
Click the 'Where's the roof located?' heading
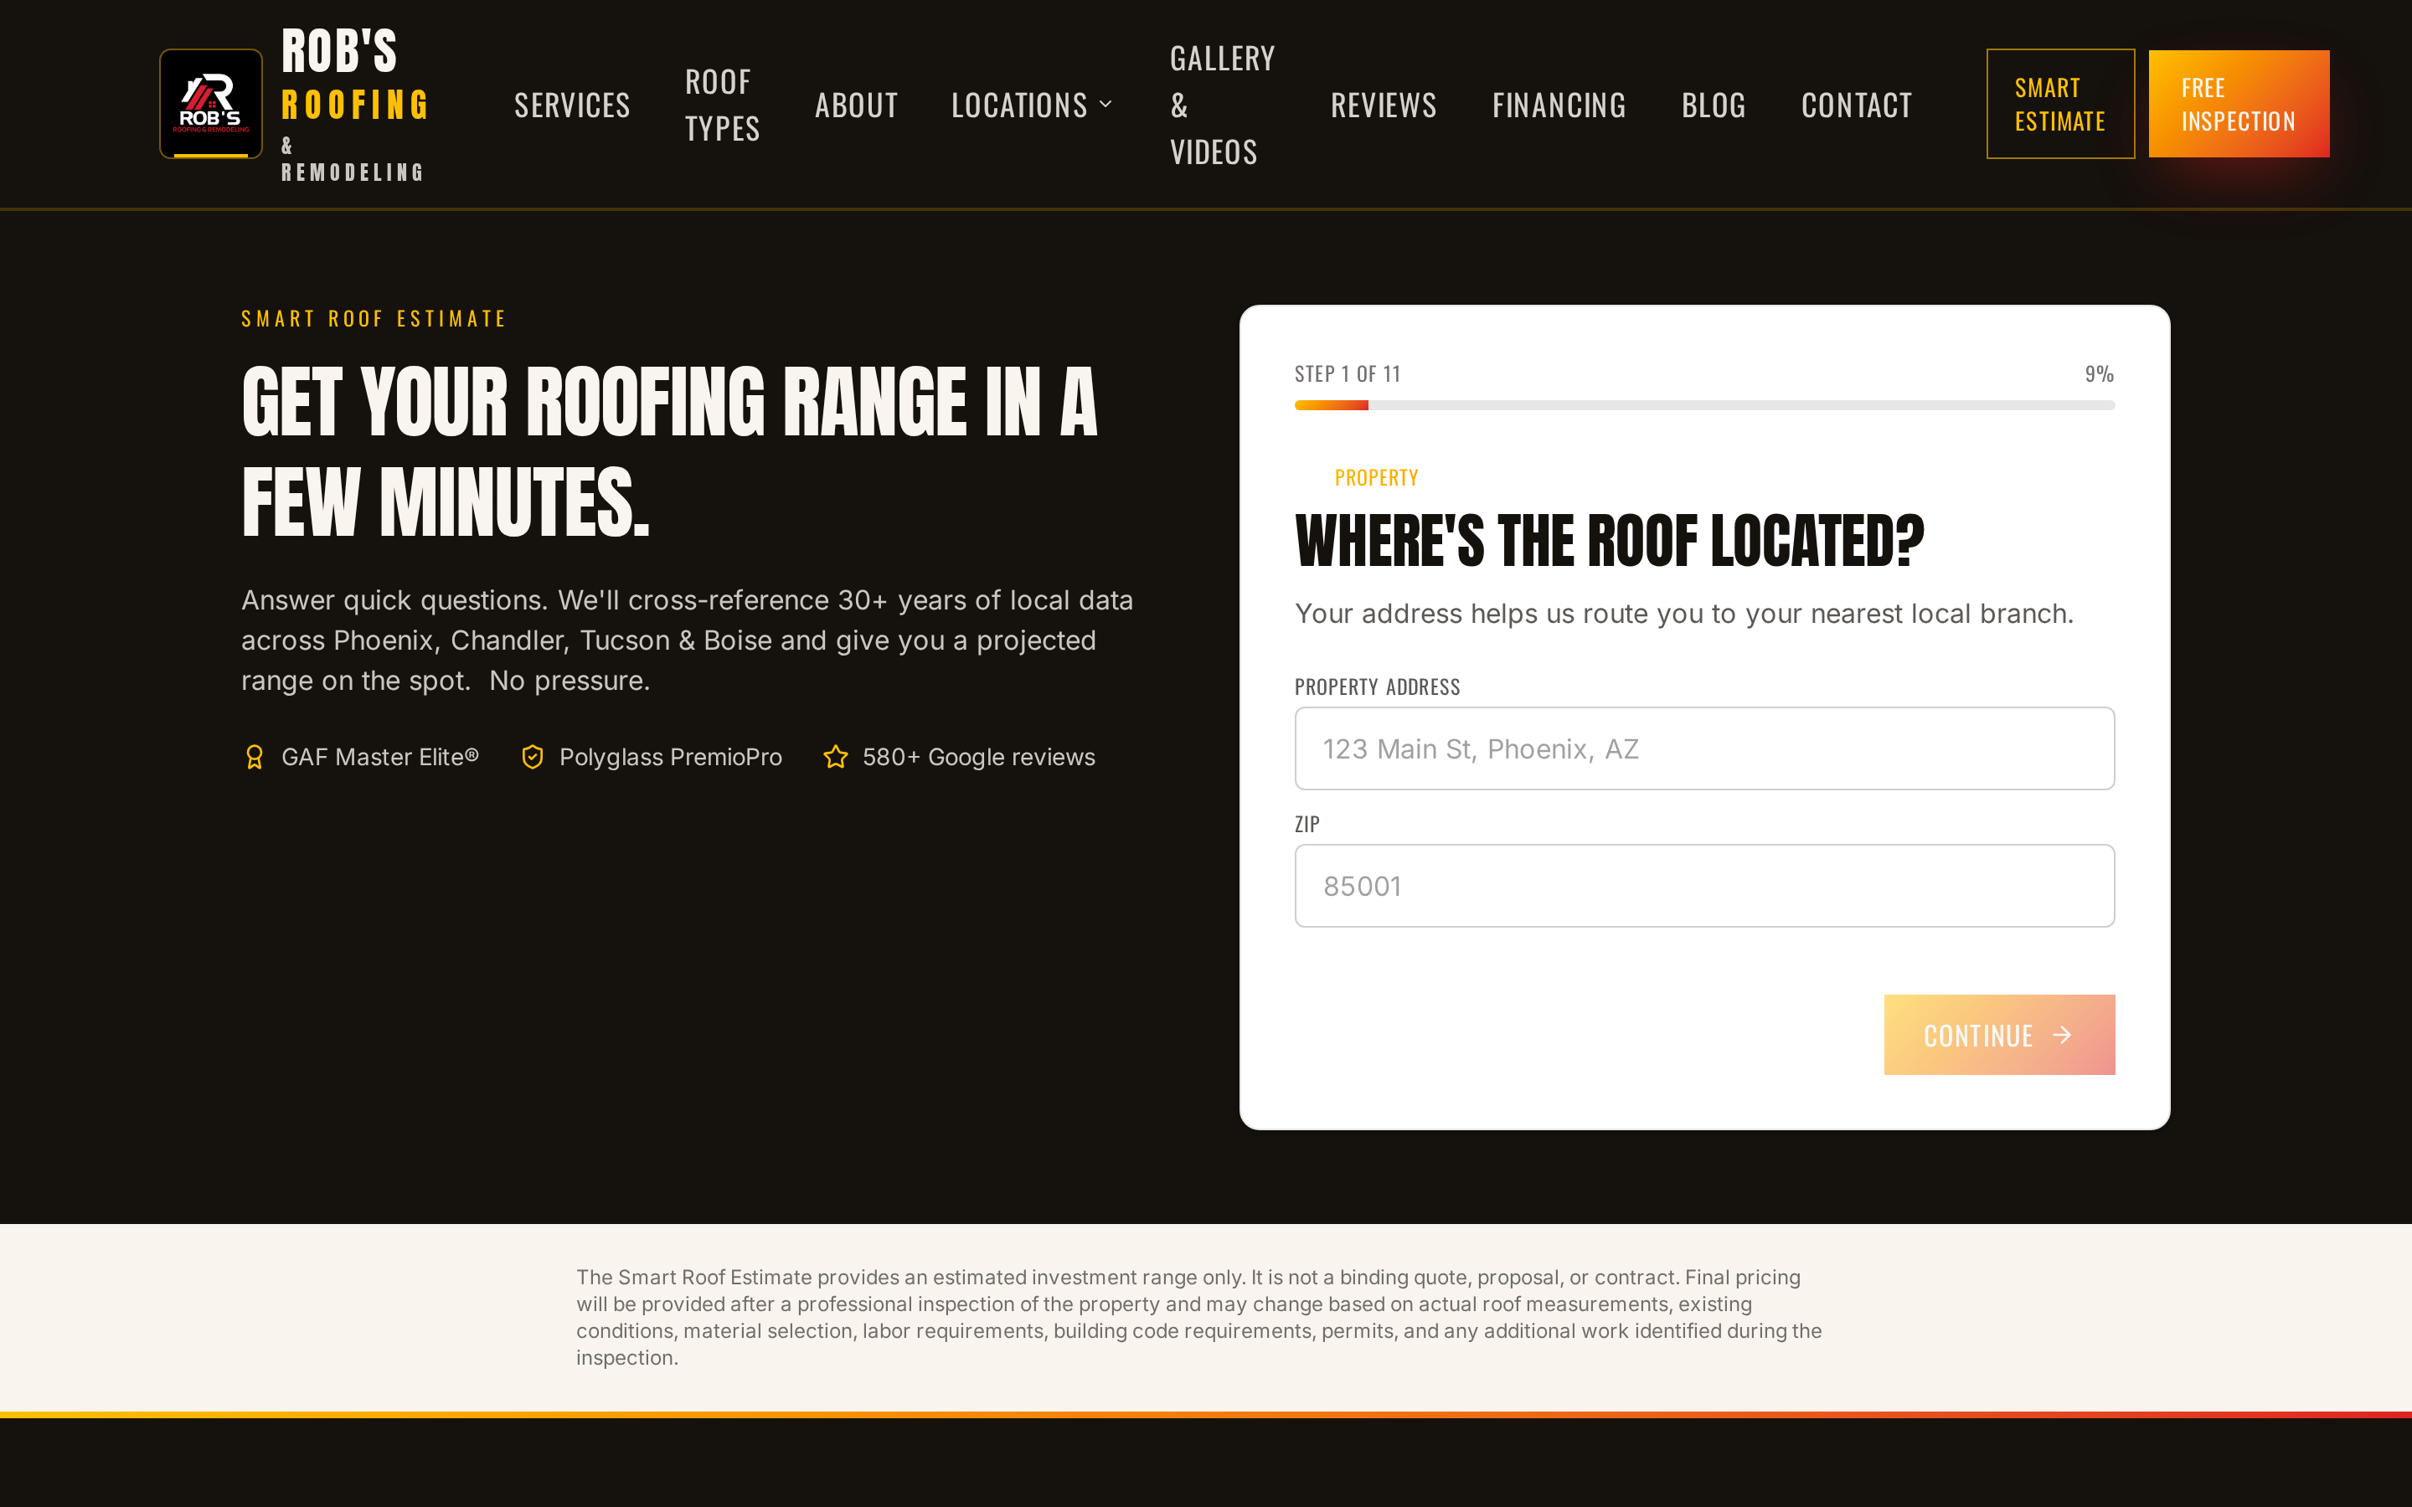[x=1609, y=541]
